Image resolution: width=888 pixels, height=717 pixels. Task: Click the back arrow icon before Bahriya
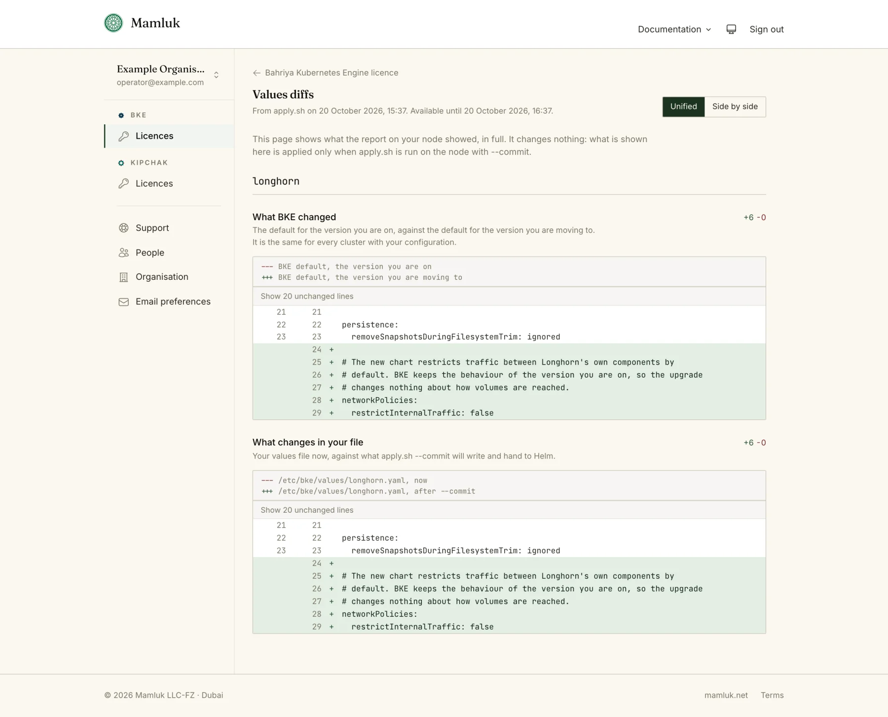click(257, 73)
